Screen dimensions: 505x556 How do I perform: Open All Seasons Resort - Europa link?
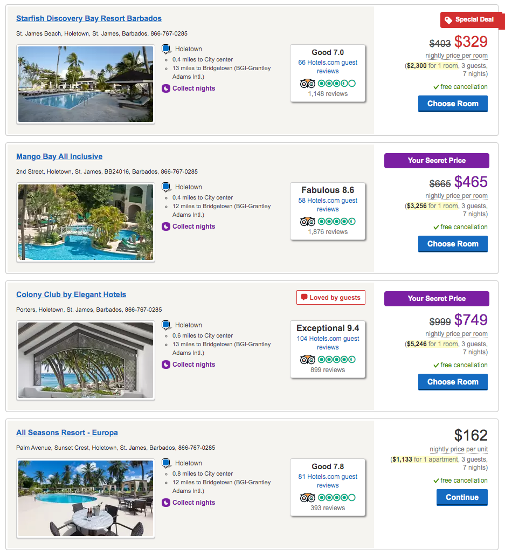coord(67,433)
